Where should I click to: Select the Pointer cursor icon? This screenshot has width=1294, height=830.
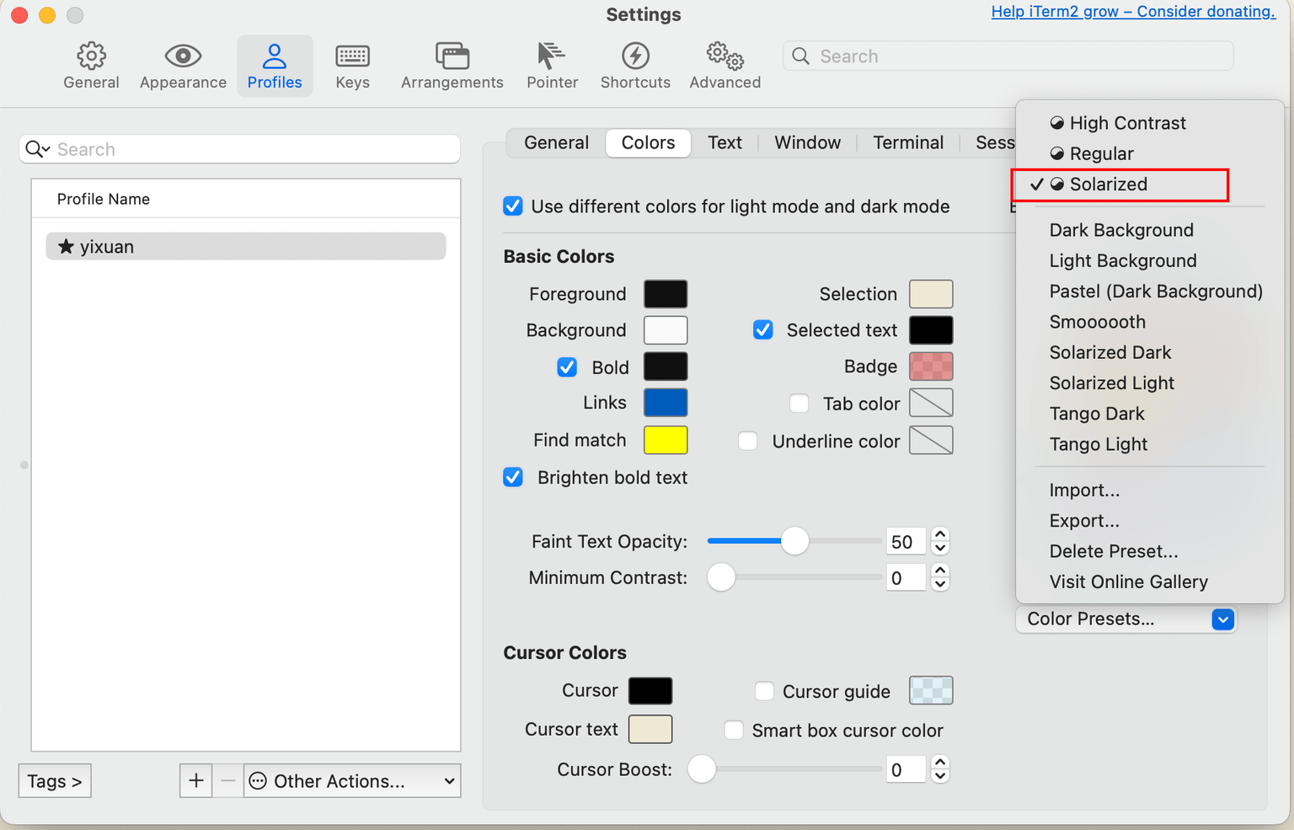coord(552,56)
